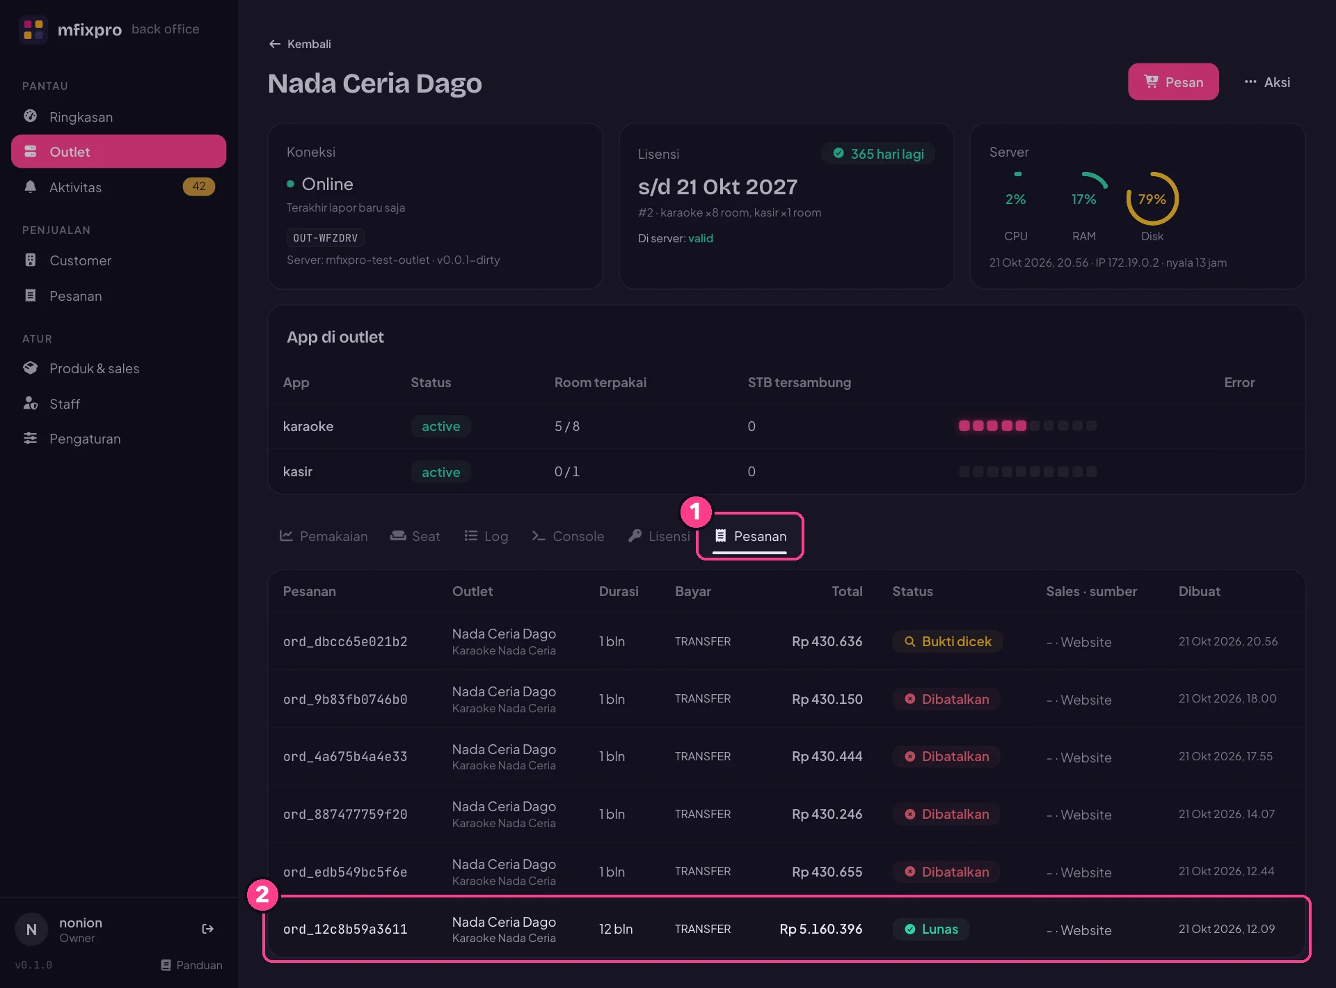Click the karaoke active status badge
The image size is (1336, 988).
pyautogui.click(x=441, y=426)
